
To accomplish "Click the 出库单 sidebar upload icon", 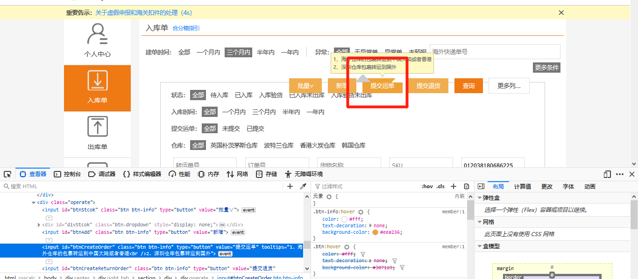I will tap(98, 127).
